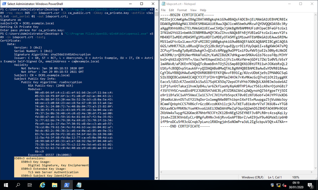
Task: Click the 100% zoom indicator in Notepad
Action: (296, 177)
